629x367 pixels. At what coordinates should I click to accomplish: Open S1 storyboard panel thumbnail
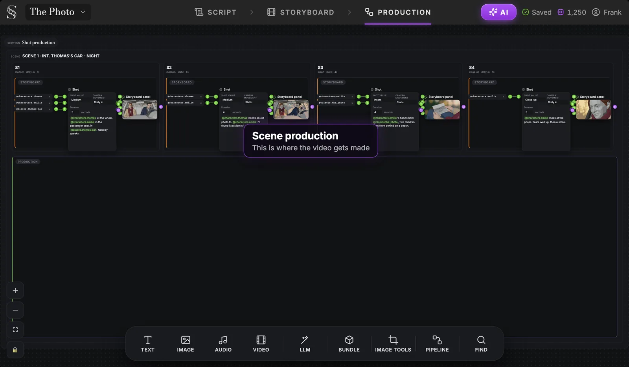pyautogui.click(x=140, y=110)
